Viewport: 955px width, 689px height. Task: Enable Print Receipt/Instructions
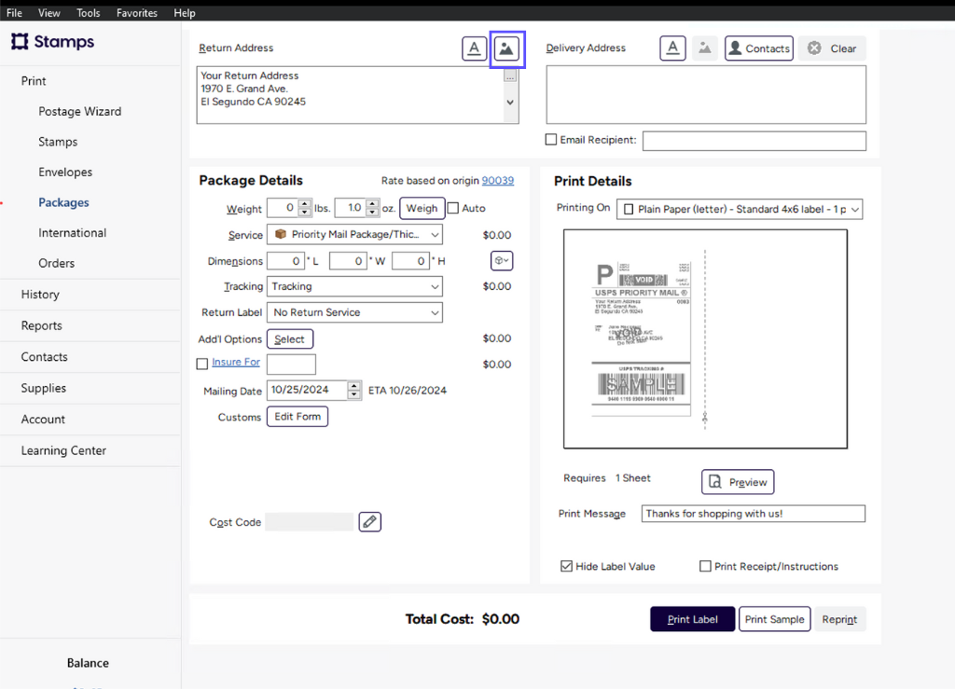click(706, 566)
